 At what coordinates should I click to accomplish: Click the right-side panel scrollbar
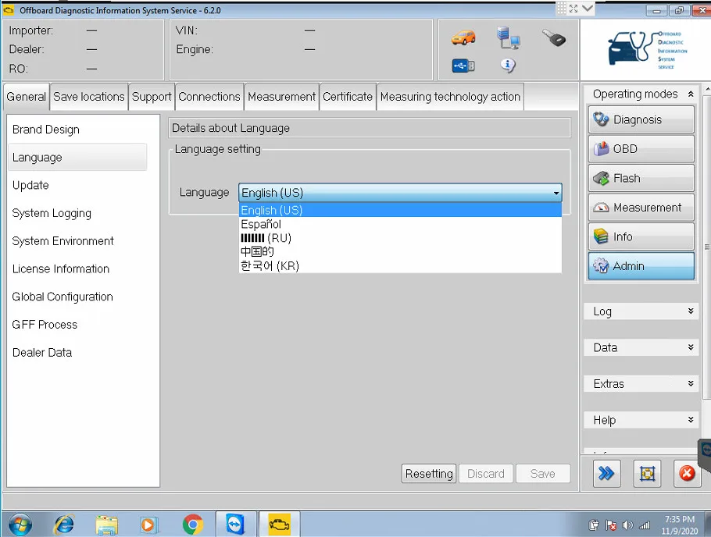pos(707,247)
